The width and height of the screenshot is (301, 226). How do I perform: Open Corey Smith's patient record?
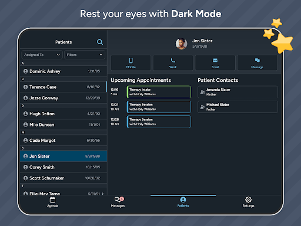pyautogui.click(x=63, y=167)
